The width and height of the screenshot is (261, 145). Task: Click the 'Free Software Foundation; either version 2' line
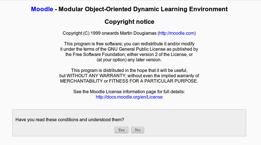point(129,54)
